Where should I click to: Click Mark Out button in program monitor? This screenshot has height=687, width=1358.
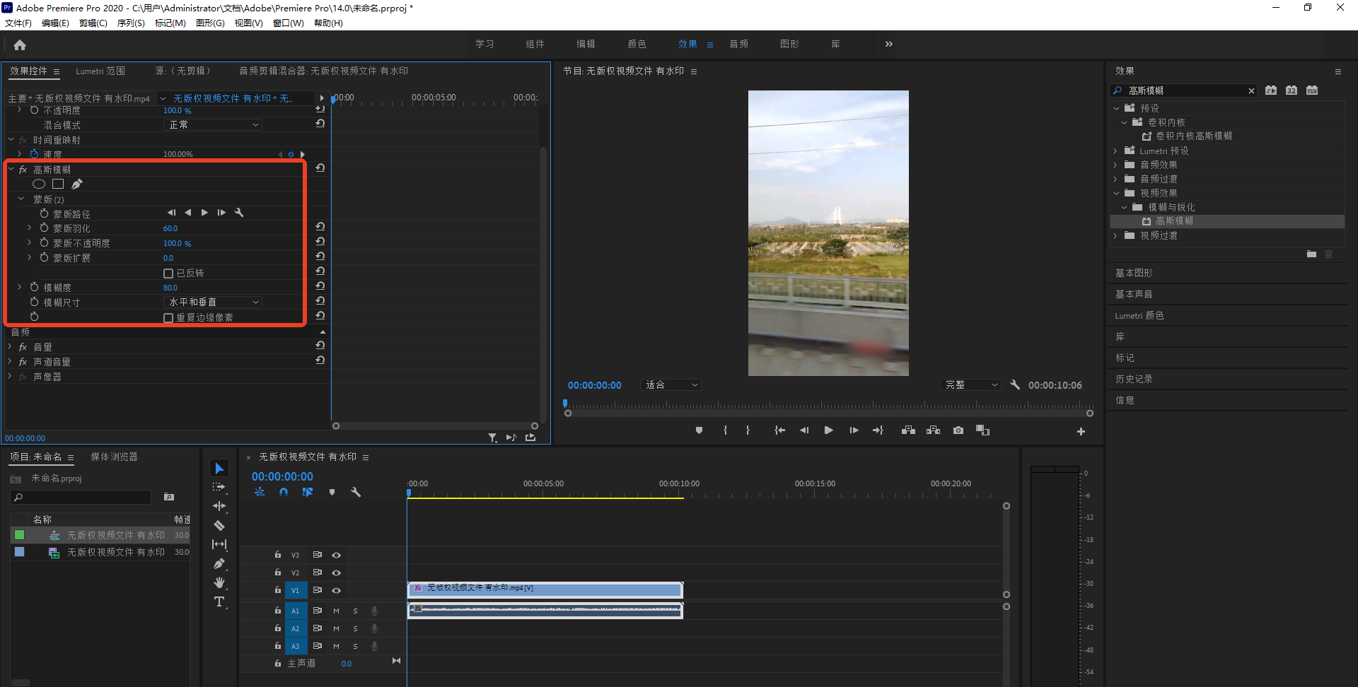(748, 430)
